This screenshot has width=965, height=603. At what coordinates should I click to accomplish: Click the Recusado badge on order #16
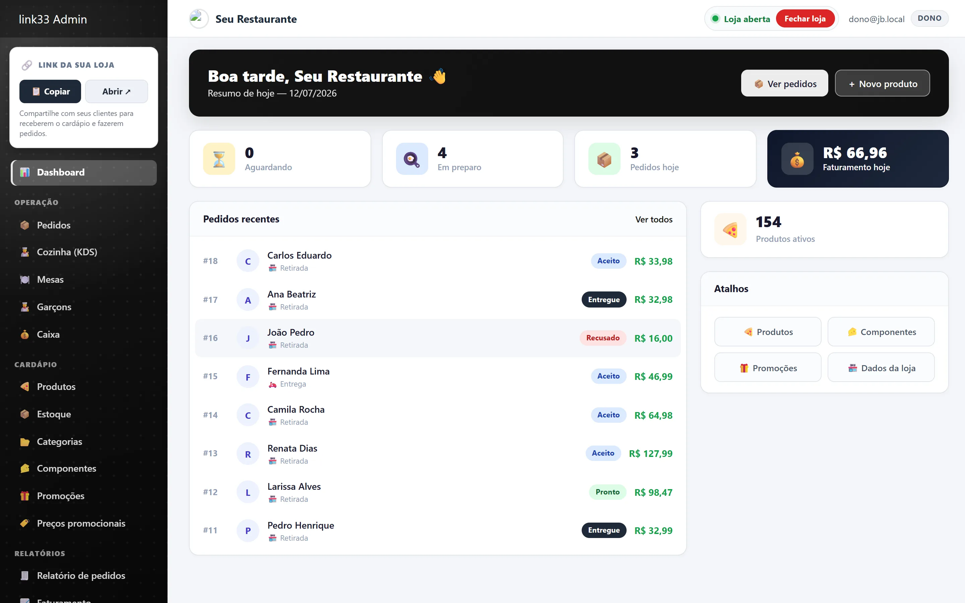point(602,338)
